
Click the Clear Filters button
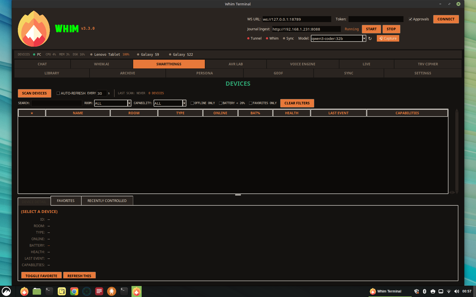click(297, 103)
